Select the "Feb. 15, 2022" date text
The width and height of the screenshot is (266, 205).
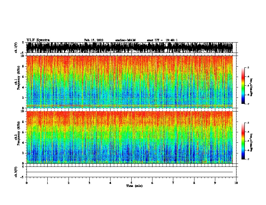94,40
